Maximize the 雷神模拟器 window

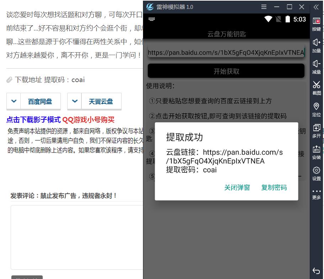pyautogui.click(x=289, y=7)
